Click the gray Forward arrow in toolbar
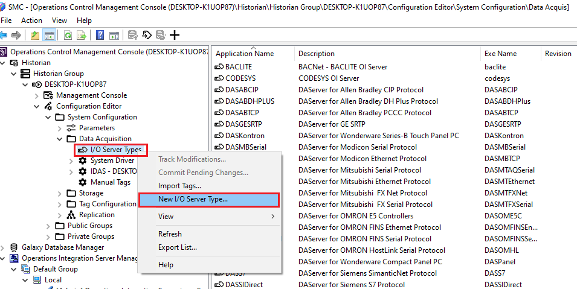This screenshot has height=289, width=577. (x=16, y=36)
